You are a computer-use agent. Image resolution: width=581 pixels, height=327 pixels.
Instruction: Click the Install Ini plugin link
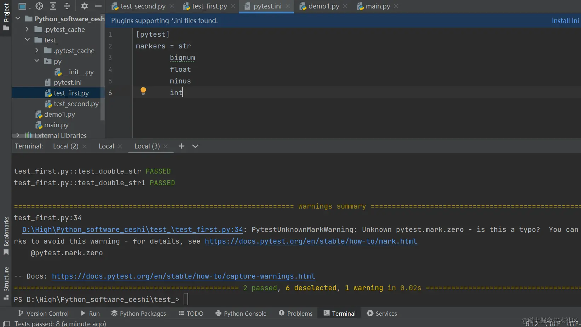(565, 21)
